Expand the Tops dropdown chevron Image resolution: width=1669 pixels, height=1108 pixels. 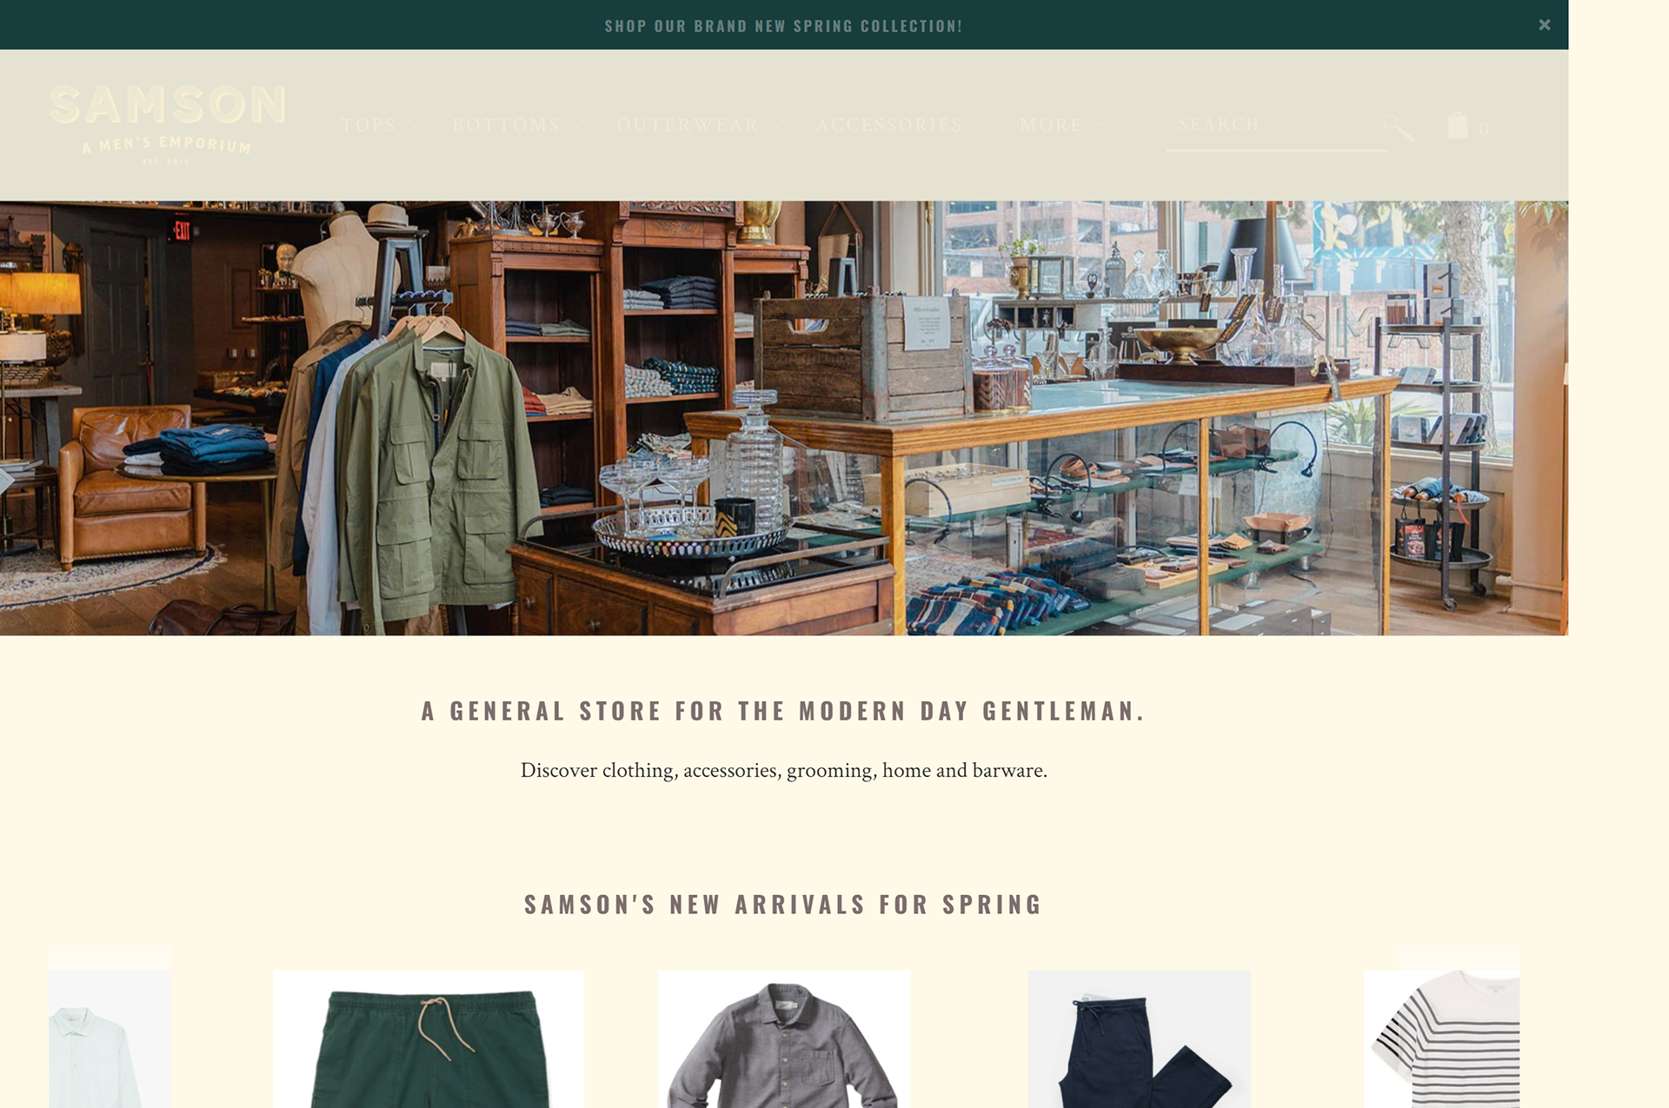tap(413, 125)
